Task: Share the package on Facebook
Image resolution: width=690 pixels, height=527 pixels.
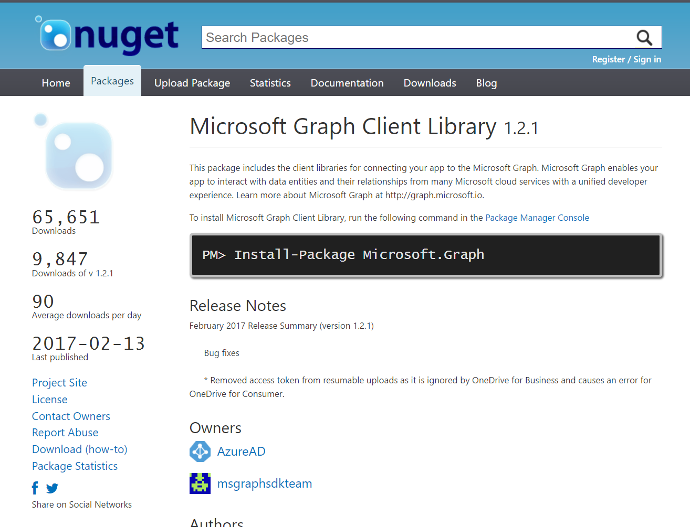Action: (35, 488)
